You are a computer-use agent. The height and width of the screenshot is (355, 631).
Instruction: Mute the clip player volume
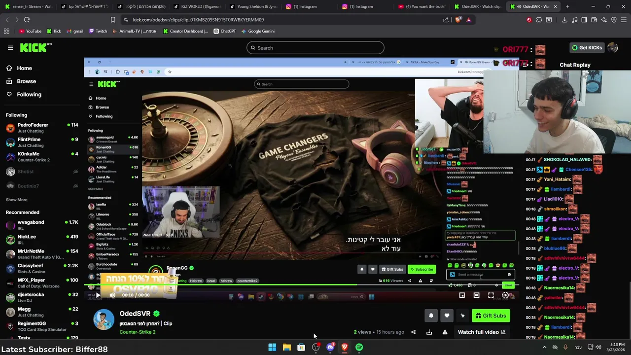click(112, 295)
